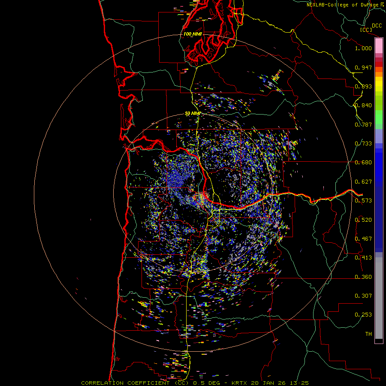Select the 1.000 color scale value
This screenshot has width=386, height=386.
(363, 48)
